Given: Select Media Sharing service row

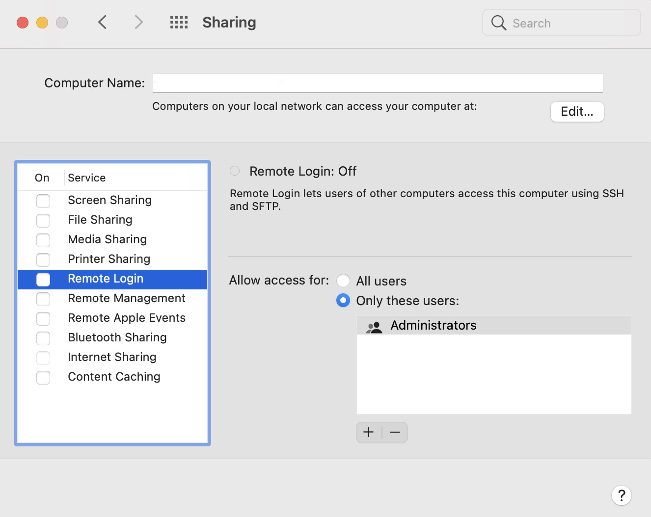Looking at the screenshot, I should (x=112, y=239).
